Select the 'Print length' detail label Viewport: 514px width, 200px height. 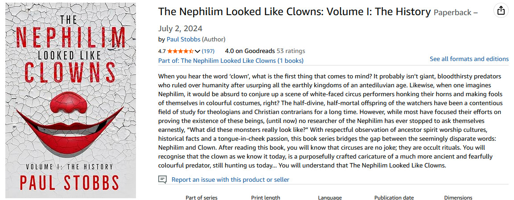click(266, 197)
